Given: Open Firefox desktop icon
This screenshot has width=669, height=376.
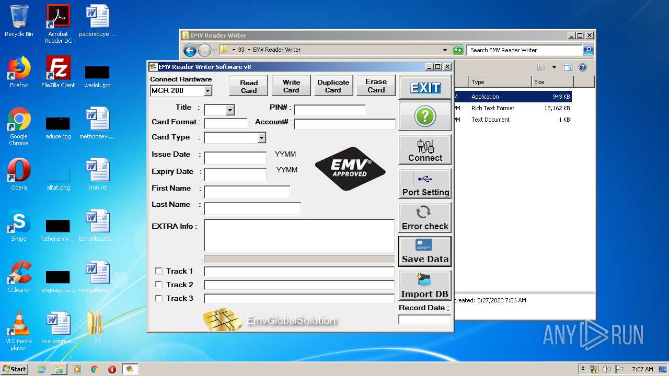Looking at the screenshot, I should (19, 72).
